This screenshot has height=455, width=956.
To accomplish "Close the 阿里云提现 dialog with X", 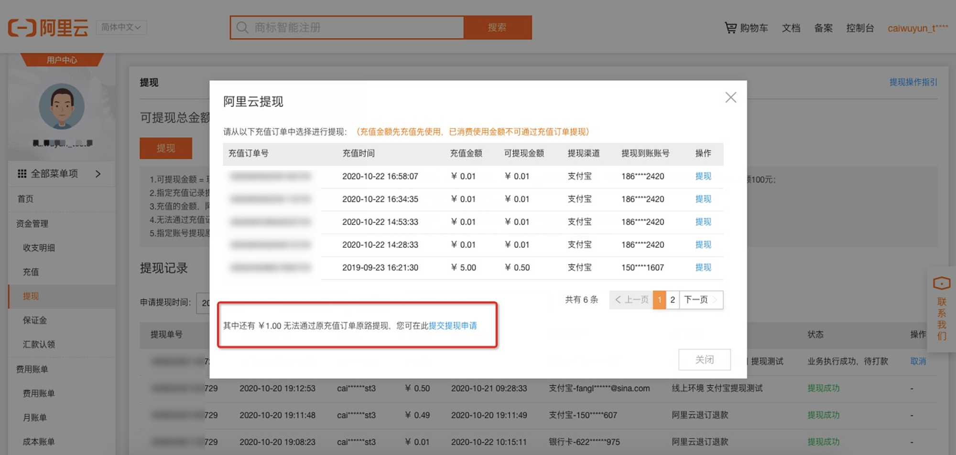I will 730,97.
